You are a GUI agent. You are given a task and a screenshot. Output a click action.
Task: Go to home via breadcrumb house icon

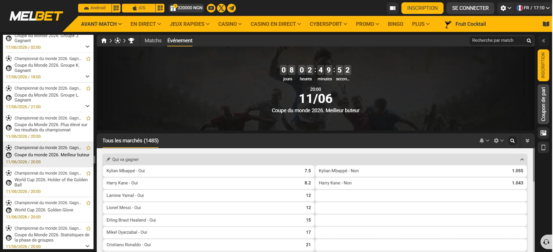click(104, 41)
